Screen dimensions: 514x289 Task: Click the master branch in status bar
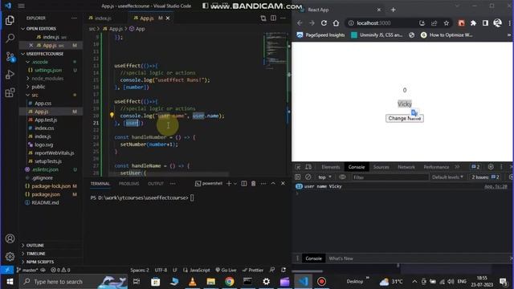[x=27, y=270]
